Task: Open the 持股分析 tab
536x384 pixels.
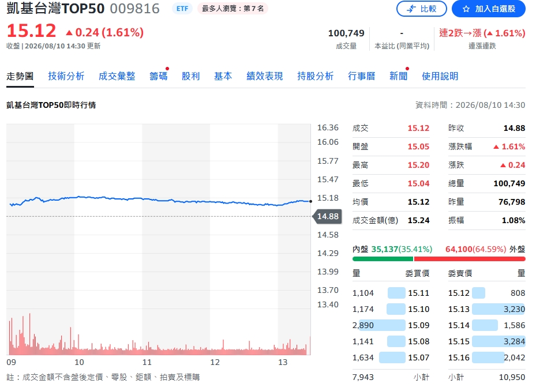Action: point(315,76)
